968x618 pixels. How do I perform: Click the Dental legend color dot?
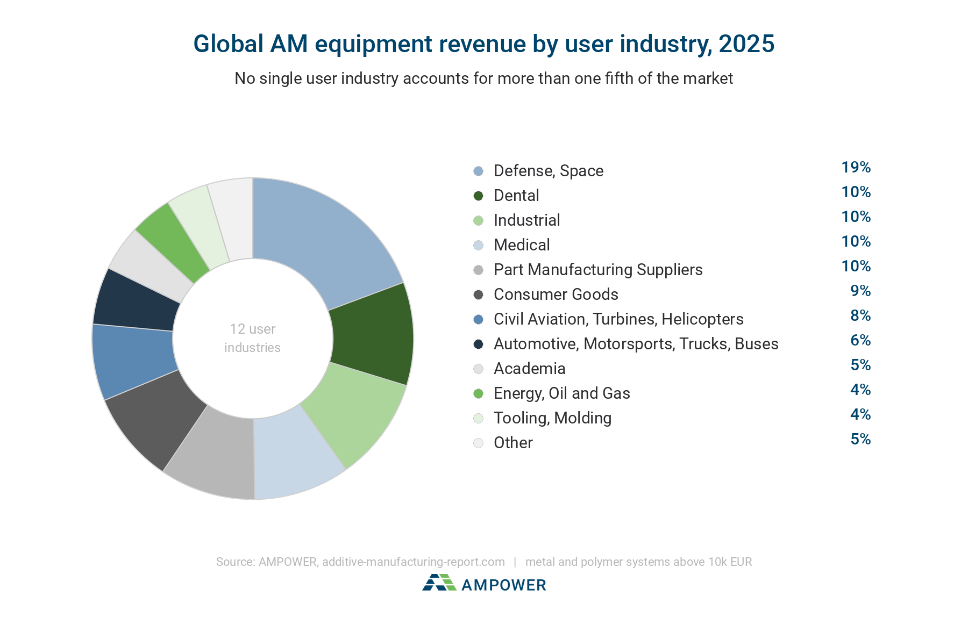(x=478, y=196)
